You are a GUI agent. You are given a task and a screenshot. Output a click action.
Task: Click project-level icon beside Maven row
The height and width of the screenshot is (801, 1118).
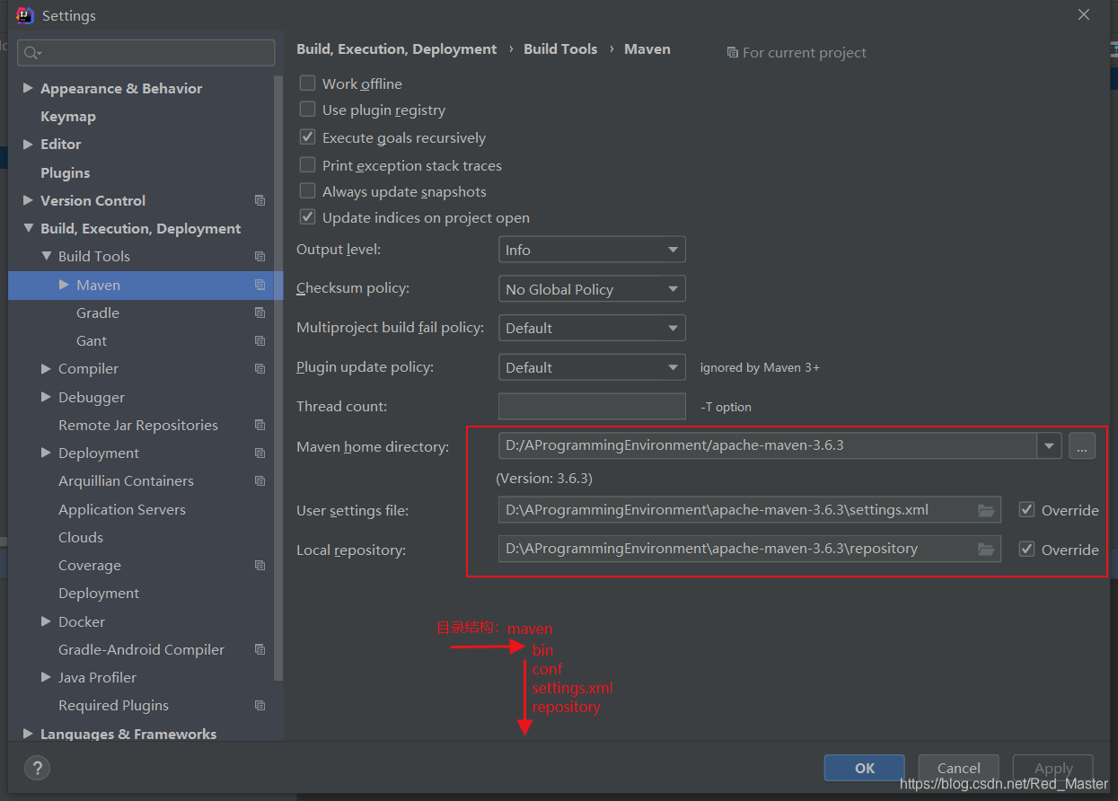click(260, 285)
